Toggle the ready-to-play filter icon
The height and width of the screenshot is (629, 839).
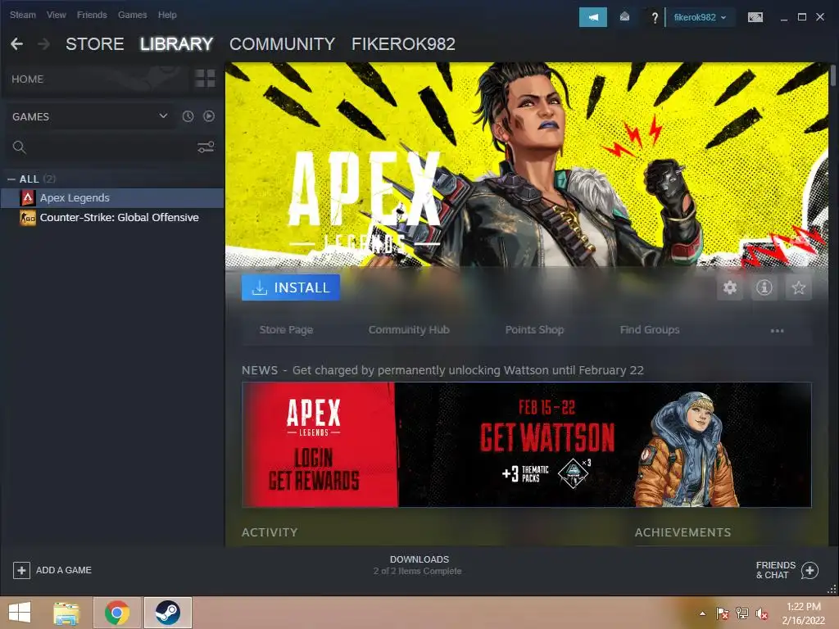click(x=209, y=116)
